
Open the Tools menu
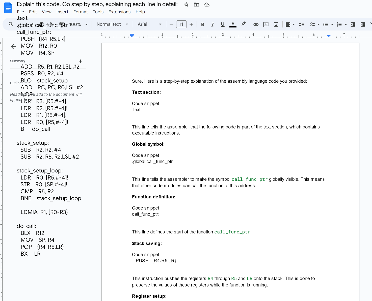click(x=98, y=12)
